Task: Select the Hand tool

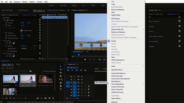Action: pos(61,86)
